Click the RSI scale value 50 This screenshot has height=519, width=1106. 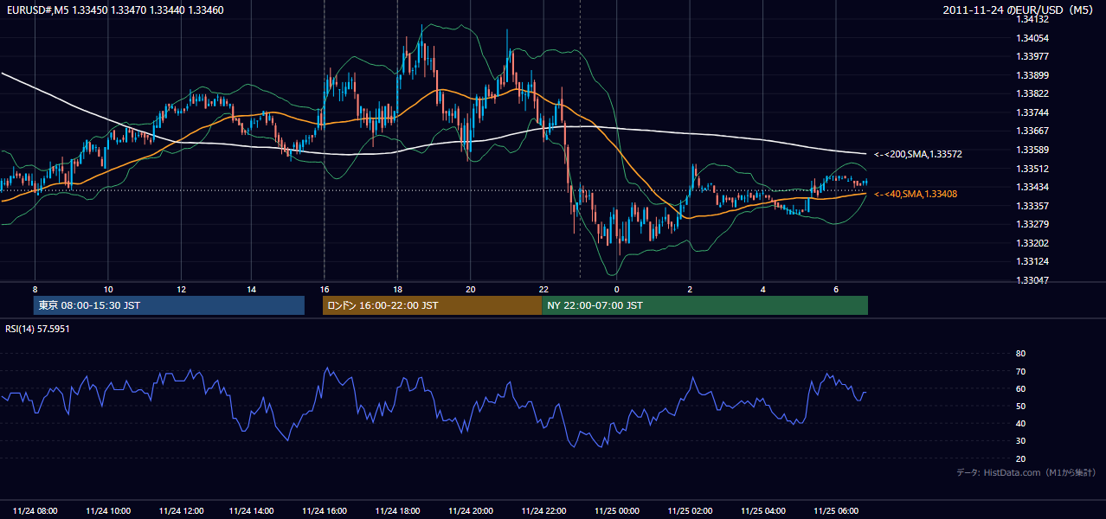(1020, 406)
